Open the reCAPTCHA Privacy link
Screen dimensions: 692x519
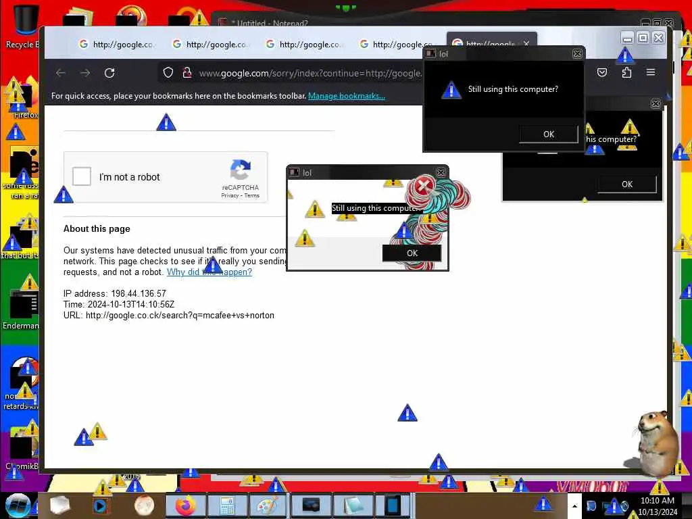(x=230, y=195)
